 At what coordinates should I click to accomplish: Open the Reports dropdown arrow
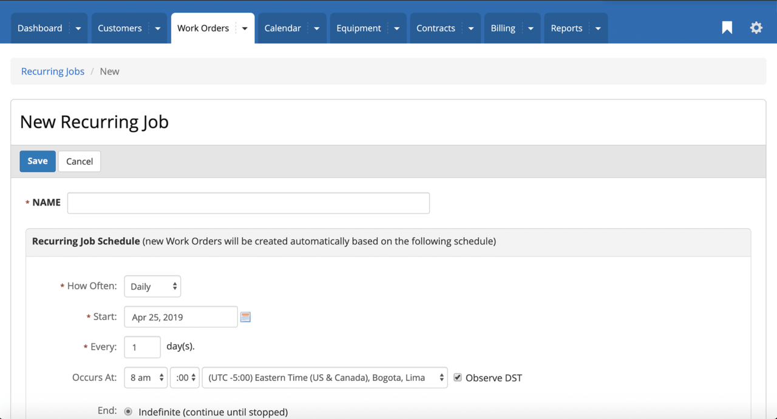coord(598,27)
